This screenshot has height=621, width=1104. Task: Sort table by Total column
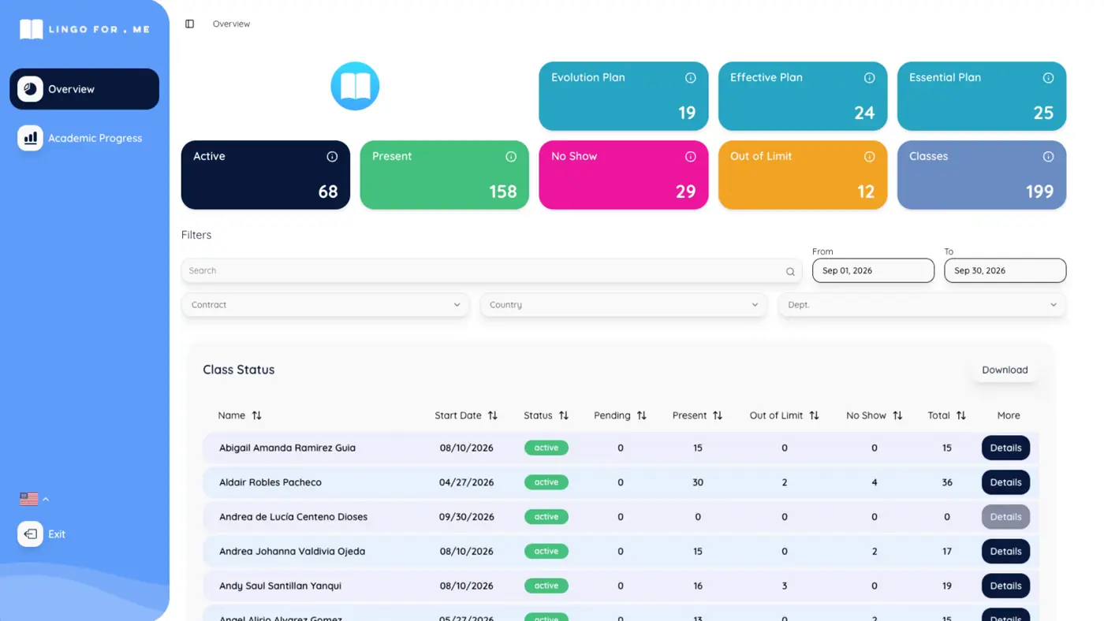[x=961, y=415]
